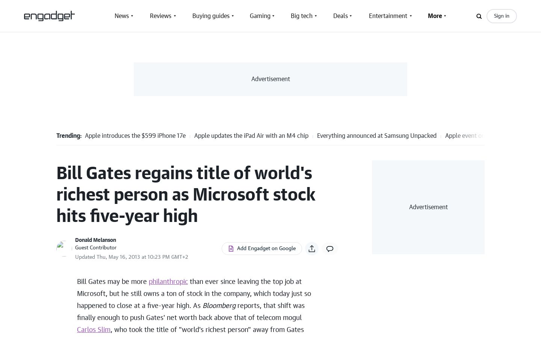This screenshot has height=338, width=541.
Task: Open the Buying guides dropdown
Action: [x=213, y=16]
